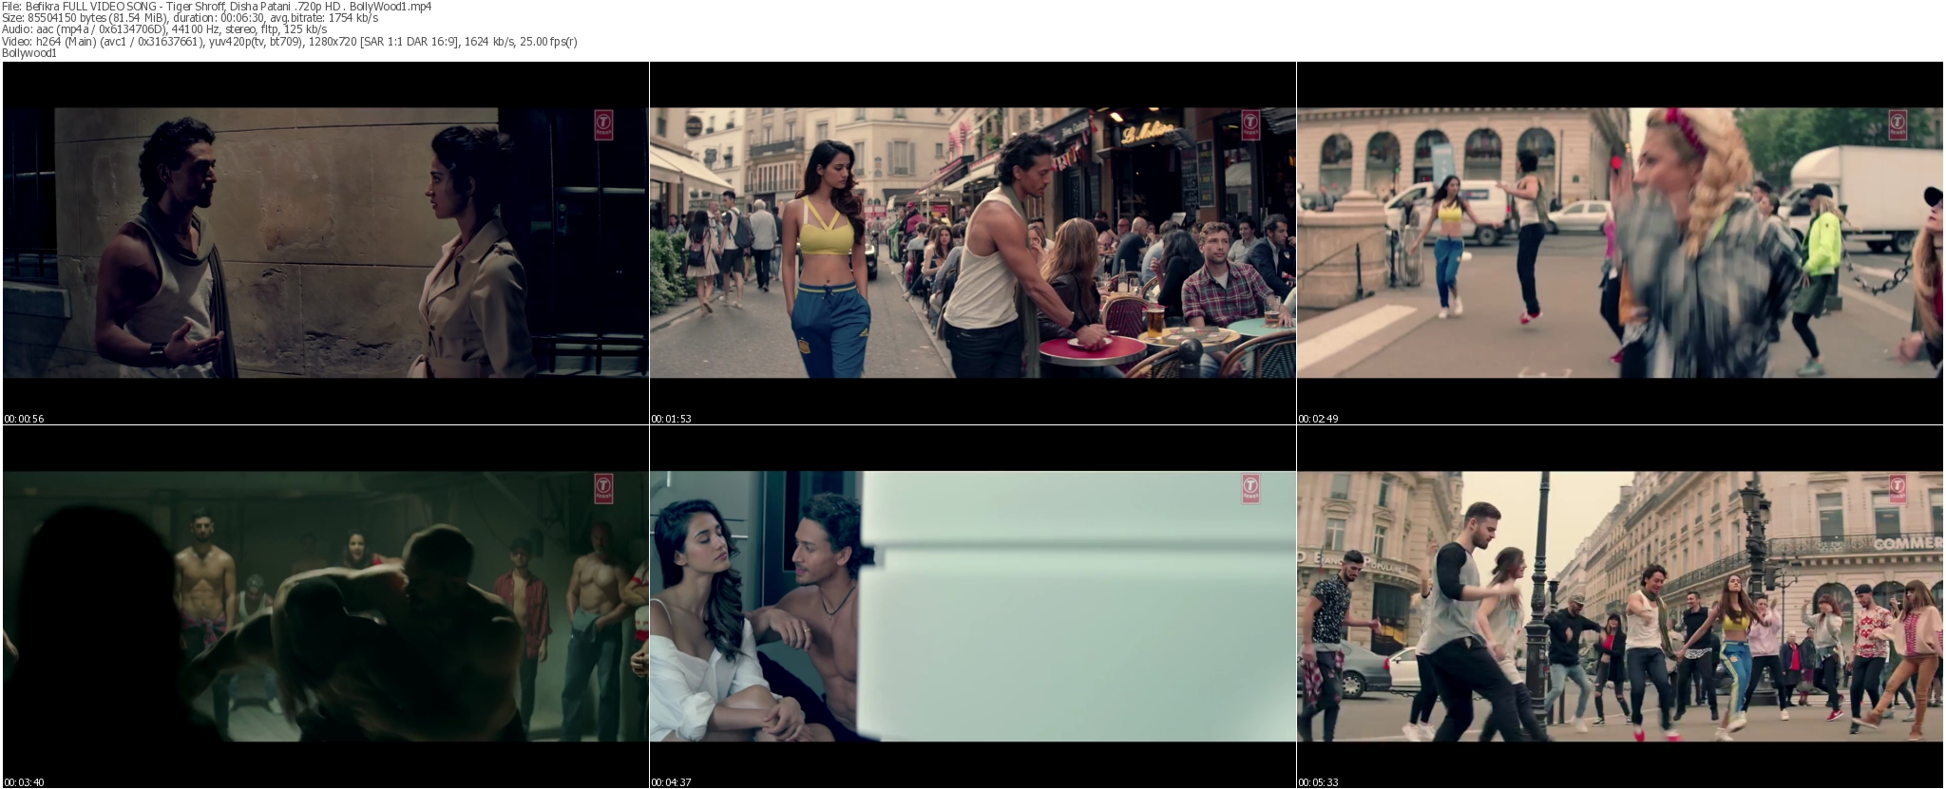Open the couple thumbnail at 00:04:37
1946x789 pixels.
(972, 607)
